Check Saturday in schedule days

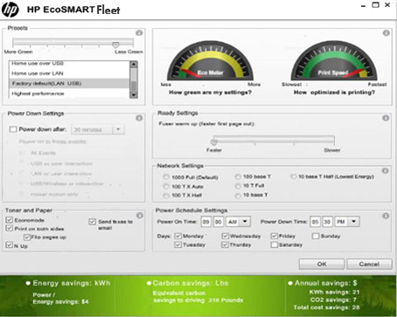[x=274, y=245]
